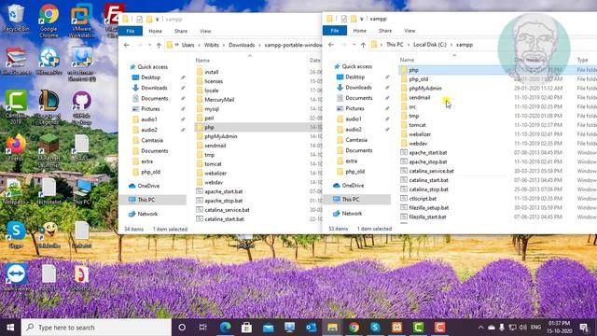Image resolution: width=597 pixels, height=336 pixels.
Task: Open View tab in left Explorer window
Action: point(205,31)
